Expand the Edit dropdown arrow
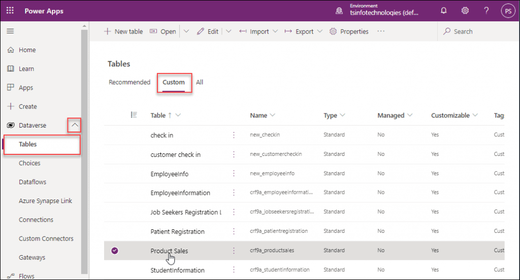The height and width of the screenshot is (280, 520). point(229,31)
